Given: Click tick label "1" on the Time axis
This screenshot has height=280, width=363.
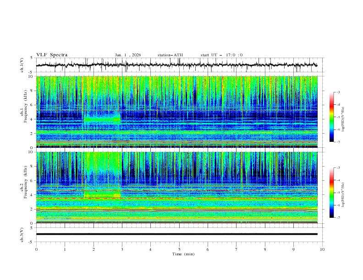Looking at the screenshot, I should [65, 249].
